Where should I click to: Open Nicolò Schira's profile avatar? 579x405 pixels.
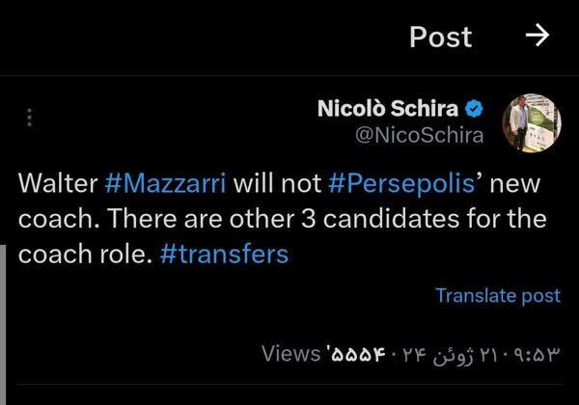530,122
